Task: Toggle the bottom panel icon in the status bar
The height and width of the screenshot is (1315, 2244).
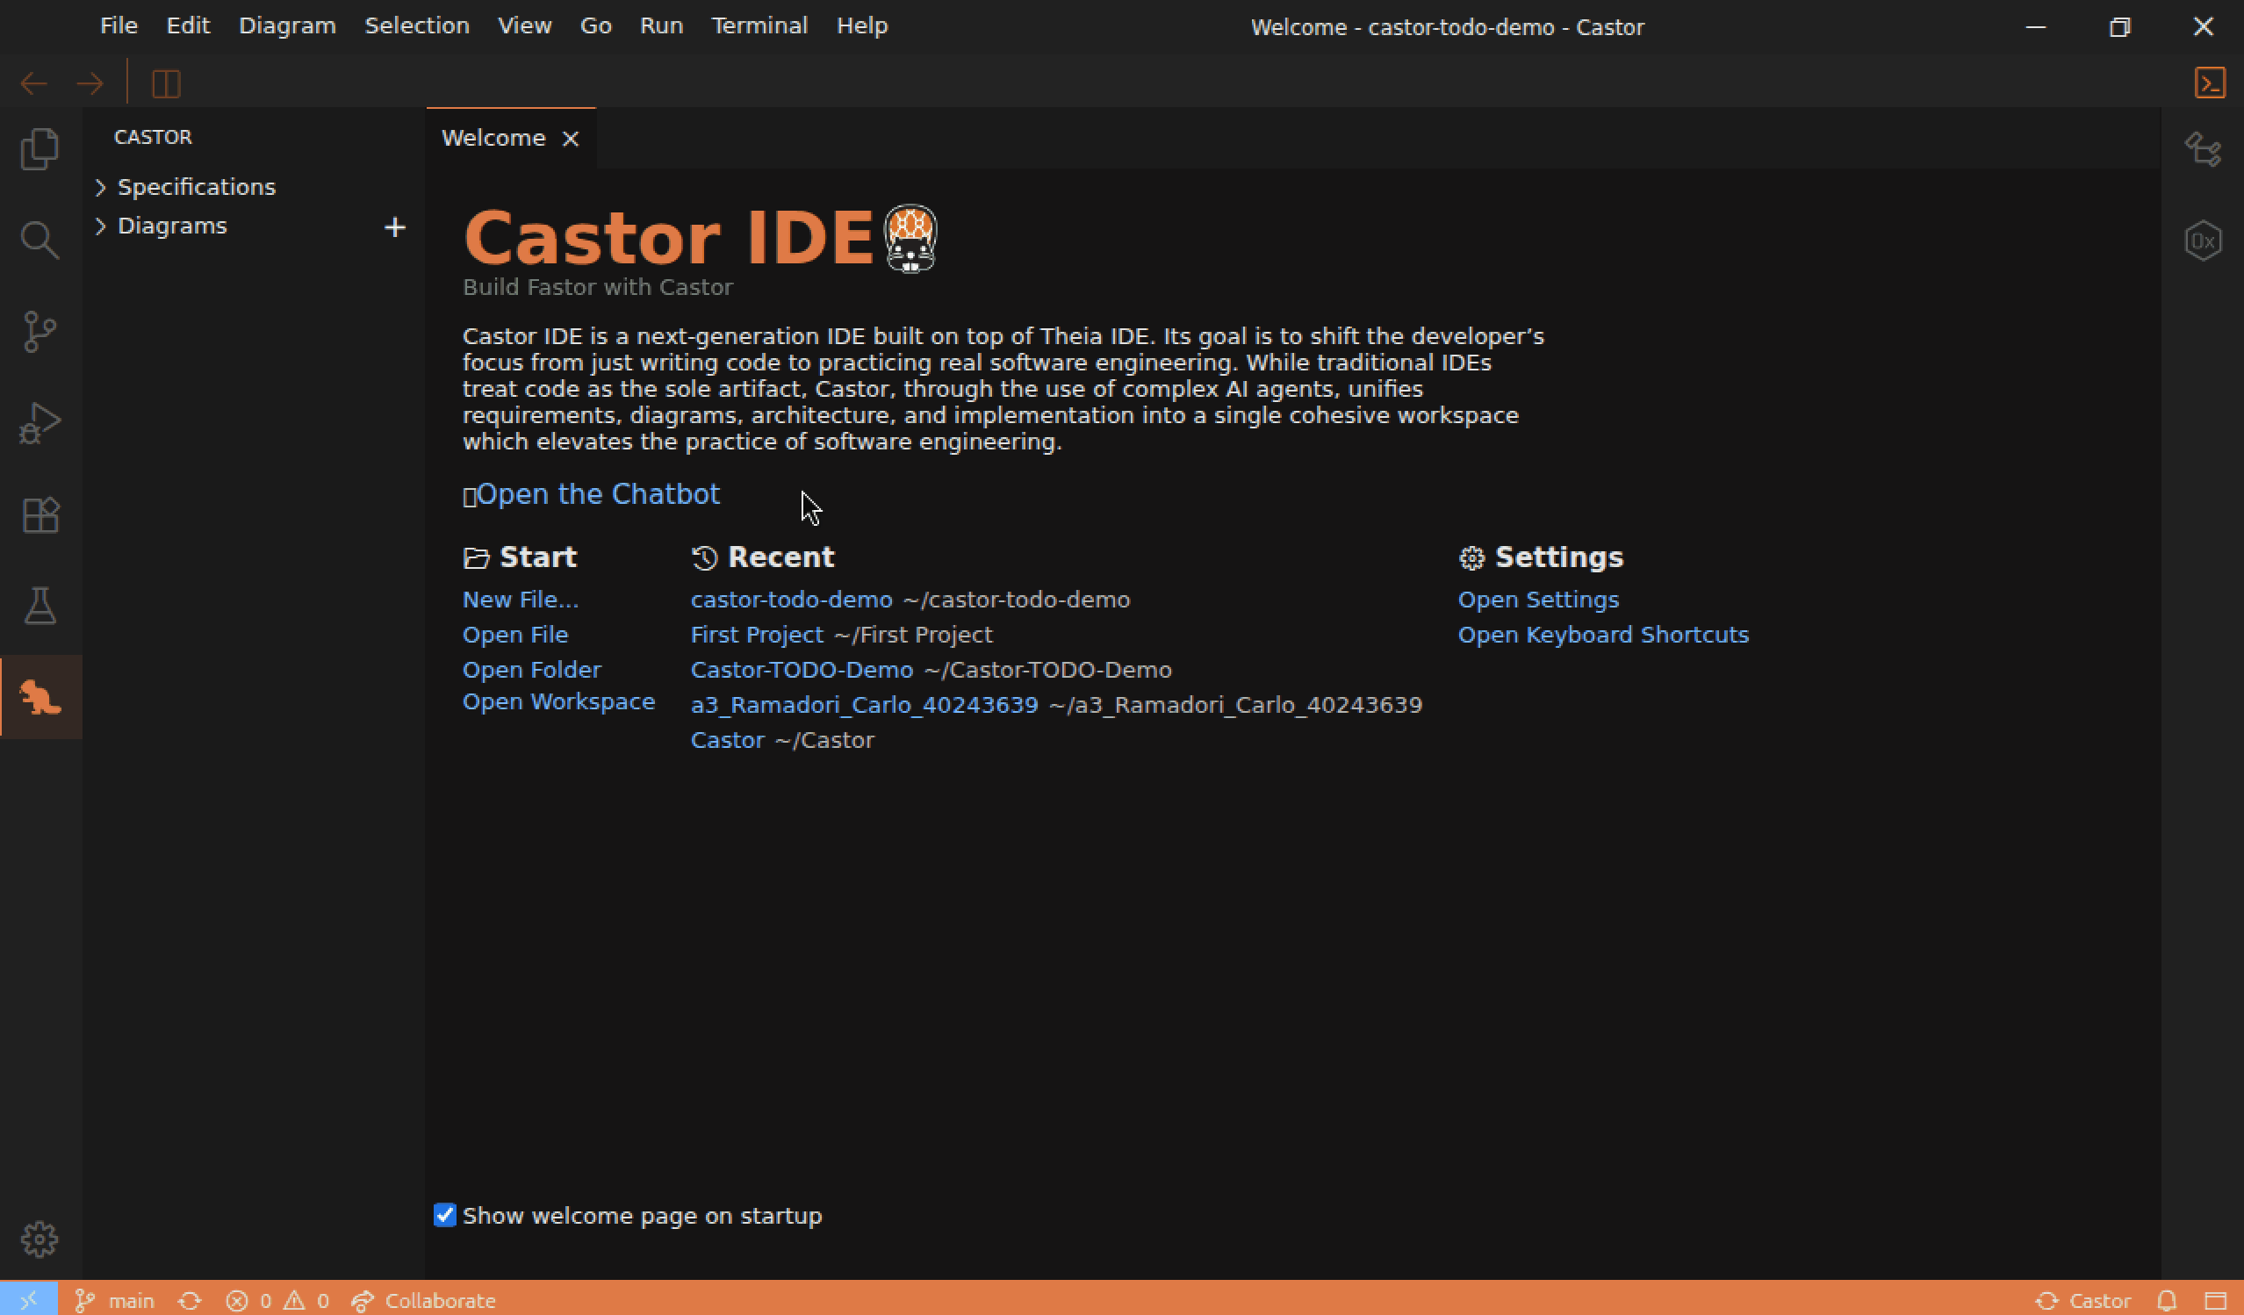Action: (2215, 1301)
